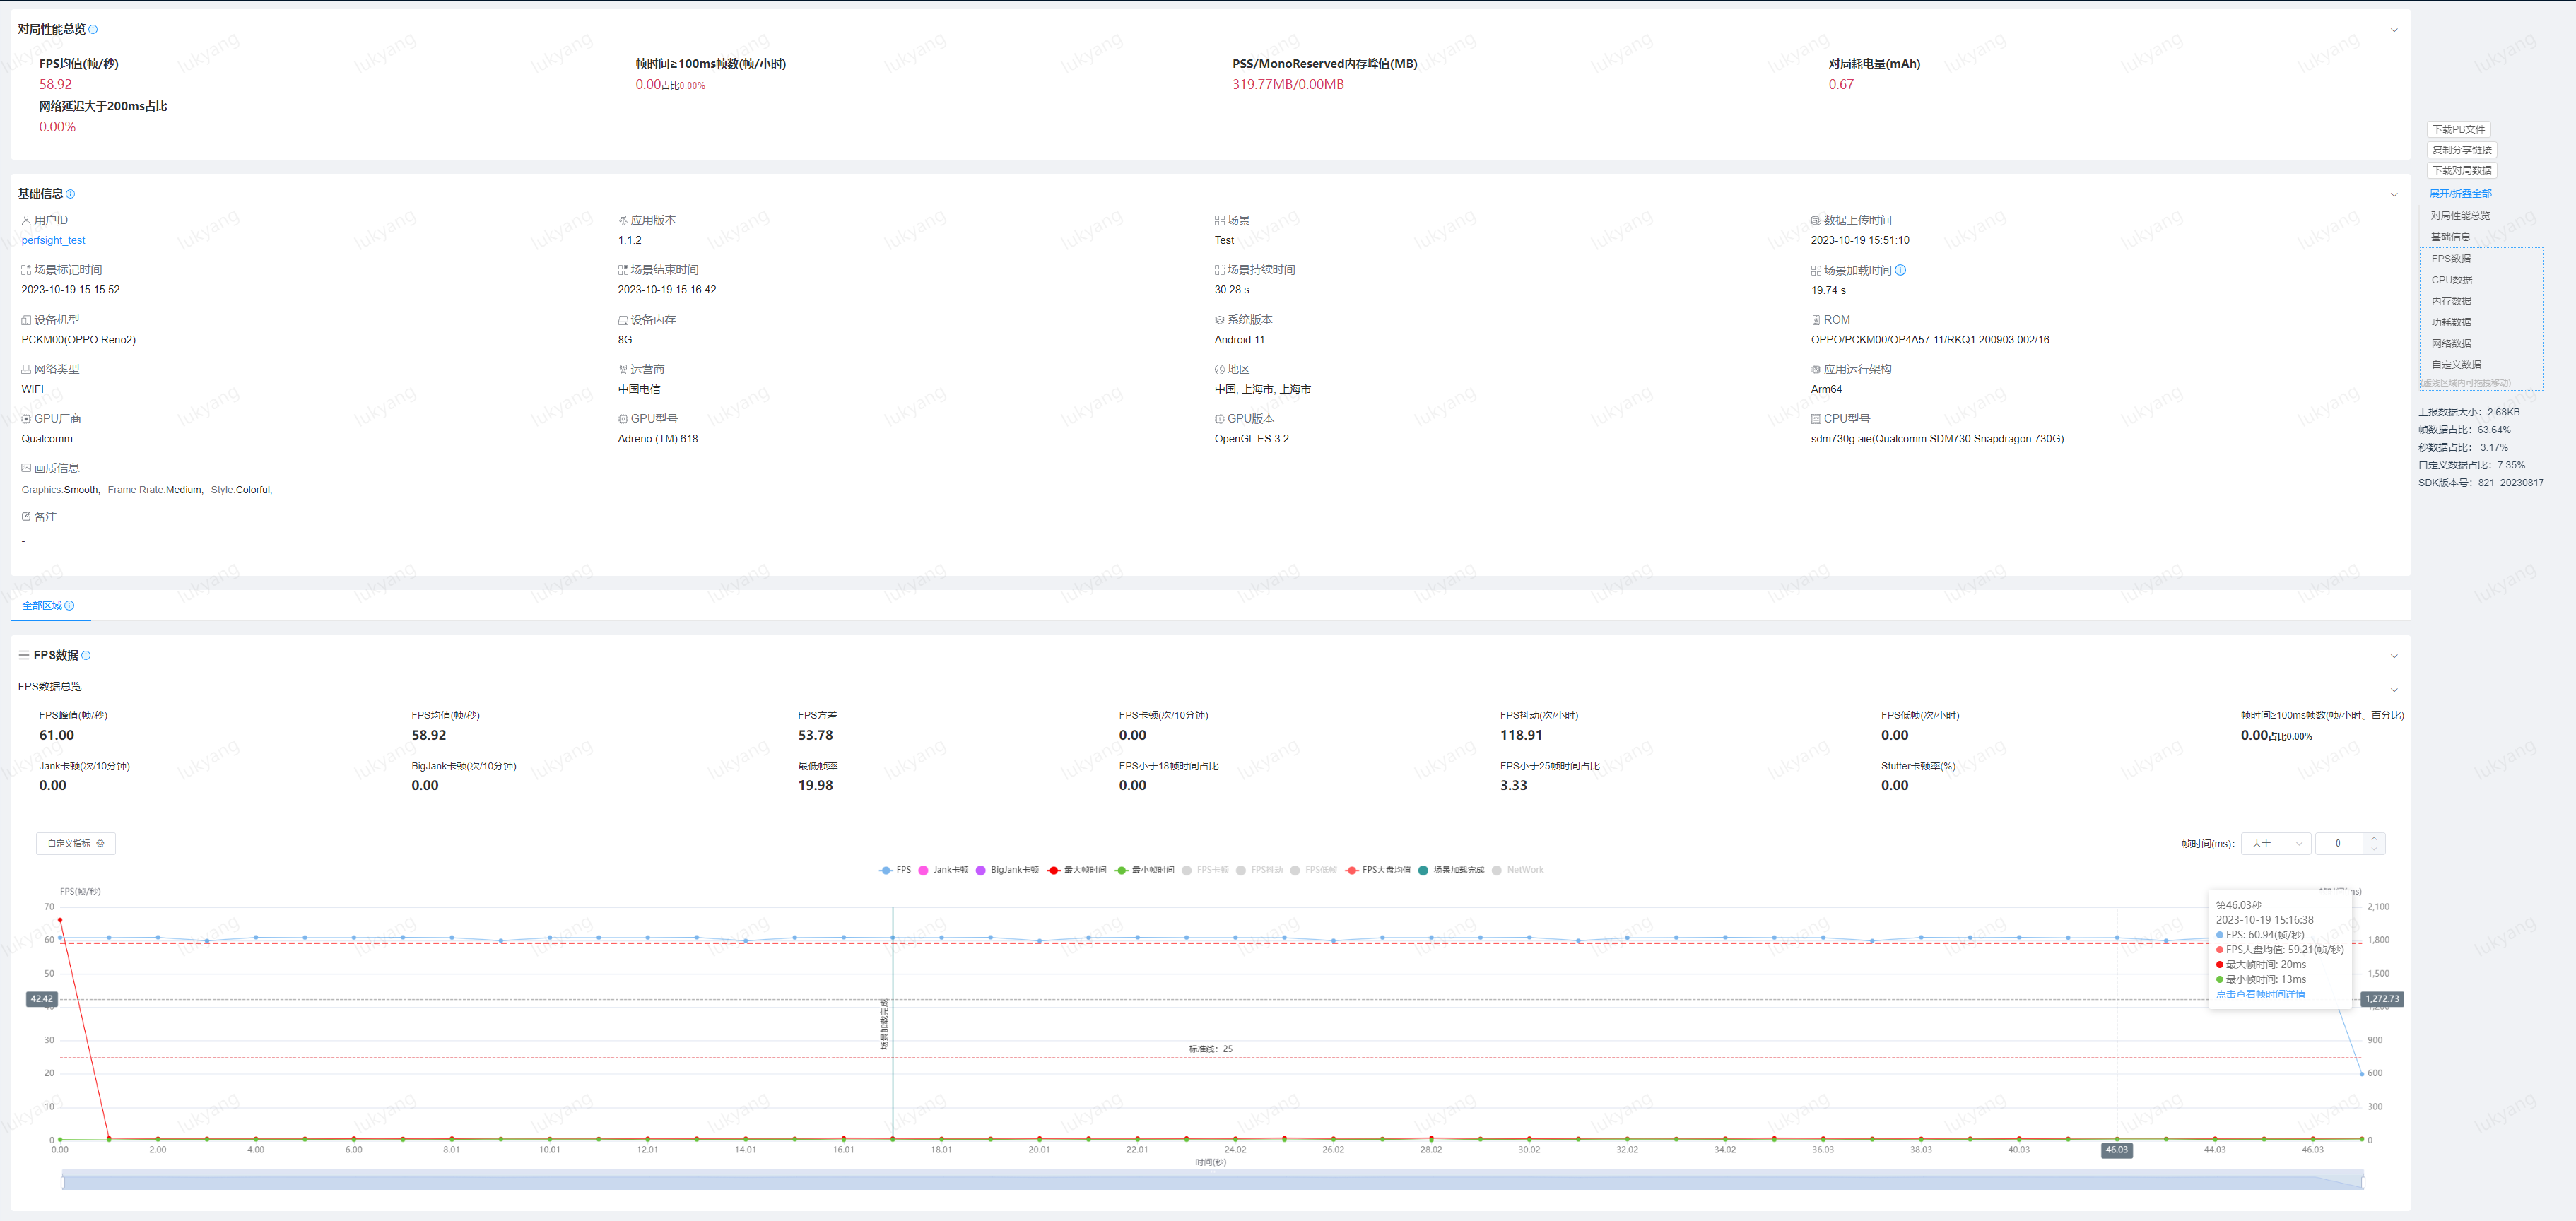The image size is (2576, 1221).
Task: Click info icon next to 场景加载时间
Action: 1900,270
